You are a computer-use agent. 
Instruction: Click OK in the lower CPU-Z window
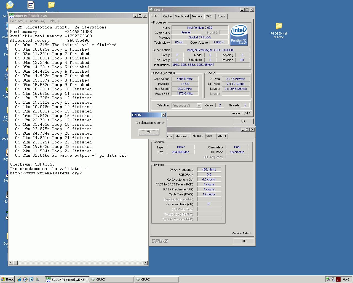pos(244,241)
